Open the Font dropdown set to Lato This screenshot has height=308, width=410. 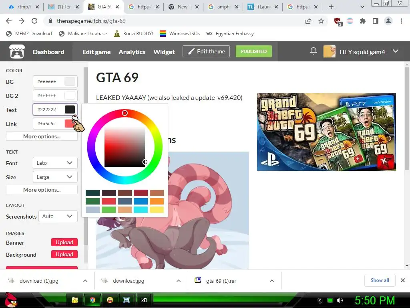pos(55,163)
